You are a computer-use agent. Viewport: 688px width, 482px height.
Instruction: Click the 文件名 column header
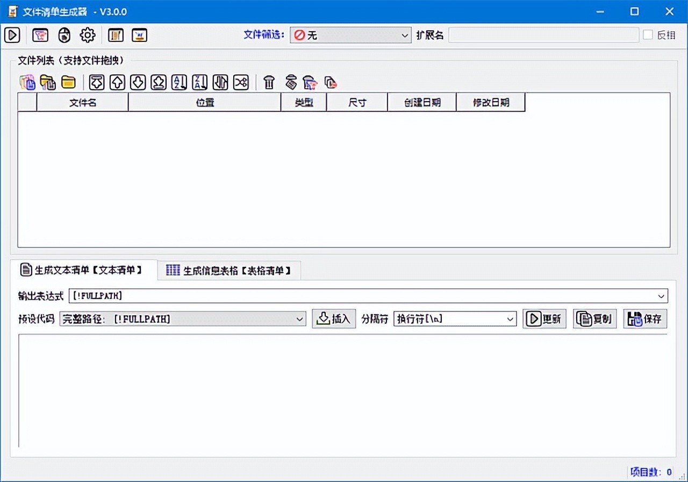click(x=83, y=102)
